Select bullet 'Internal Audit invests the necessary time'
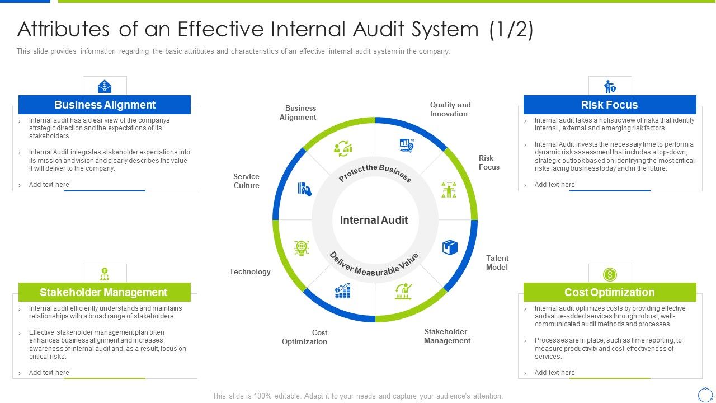Viewport: 716px width, 403px height. click(x=614, y=156)
